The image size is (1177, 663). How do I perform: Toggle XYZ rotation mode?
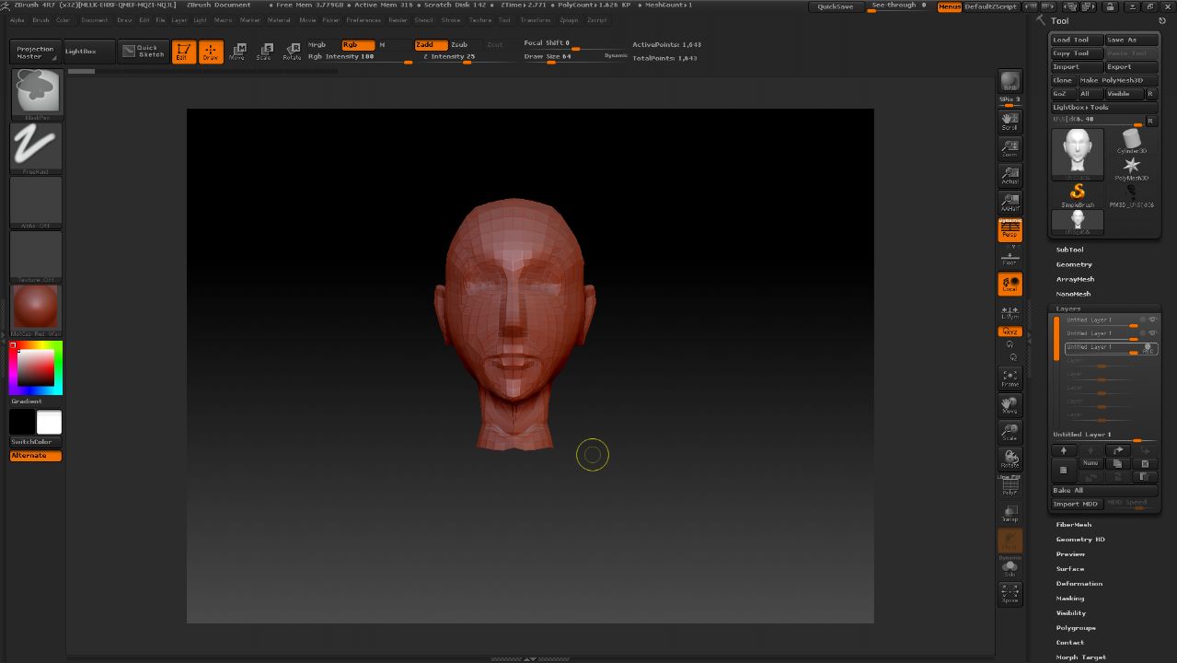tap(1010, 331)
